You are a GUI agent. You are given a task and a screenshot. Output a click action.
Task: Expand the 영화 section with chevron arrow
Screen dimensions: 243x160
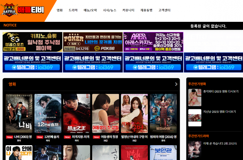click(176, 84)
